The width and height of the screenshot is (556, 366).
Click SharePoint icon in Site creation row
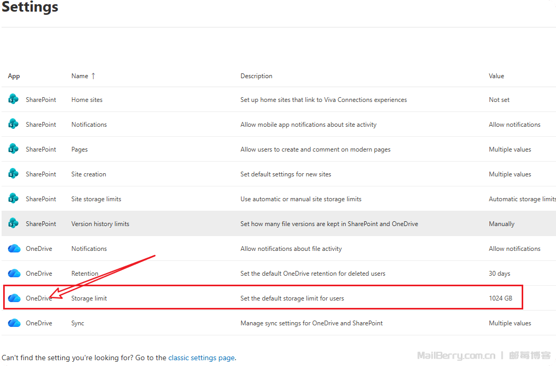click(x=13, y=174)
